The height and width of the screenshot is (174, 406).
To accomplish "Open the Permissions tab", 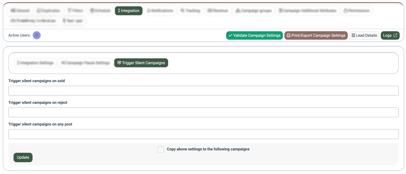I will (356, 11).
